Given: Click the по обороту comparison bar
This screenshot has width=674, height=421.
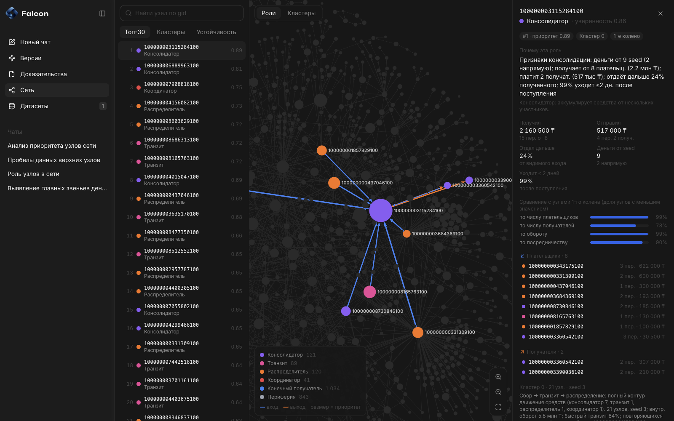Looking at the screenshot, I should coord(619,234).
